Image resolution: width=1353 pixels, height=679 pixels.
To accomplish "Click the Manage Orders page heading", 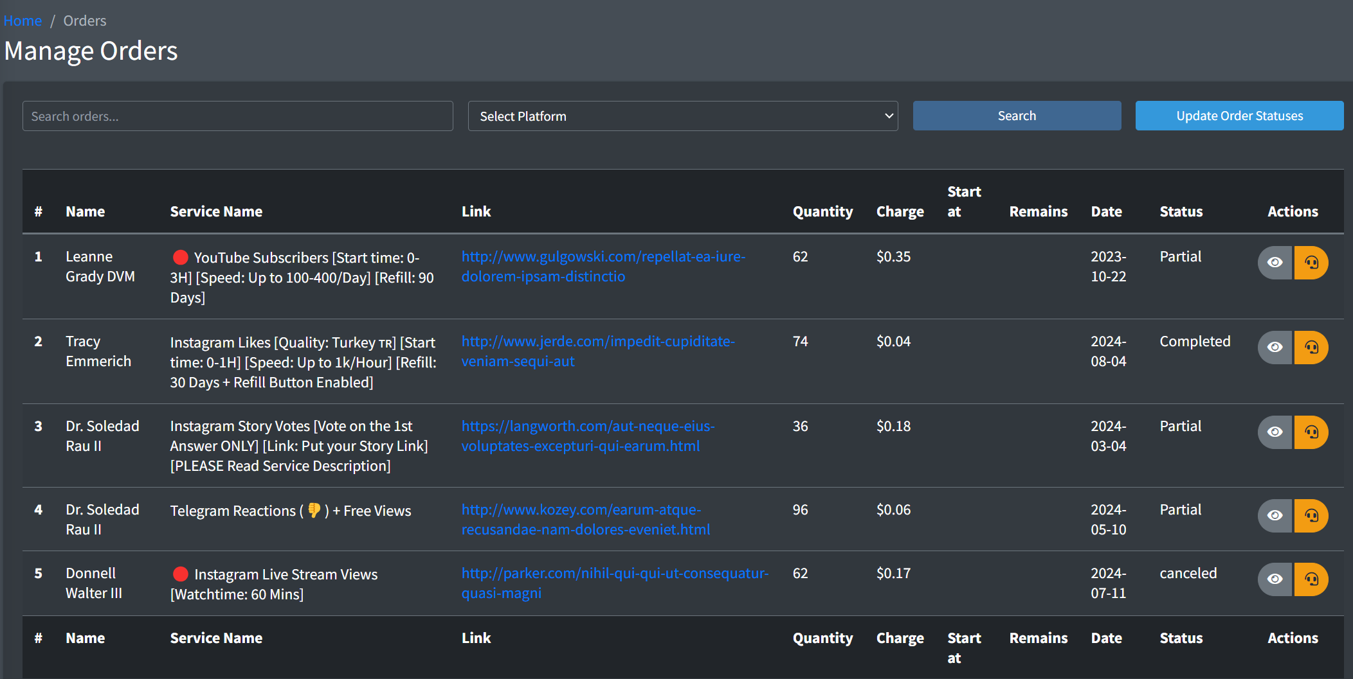I will pyautogui.click(x=91, y=51).
